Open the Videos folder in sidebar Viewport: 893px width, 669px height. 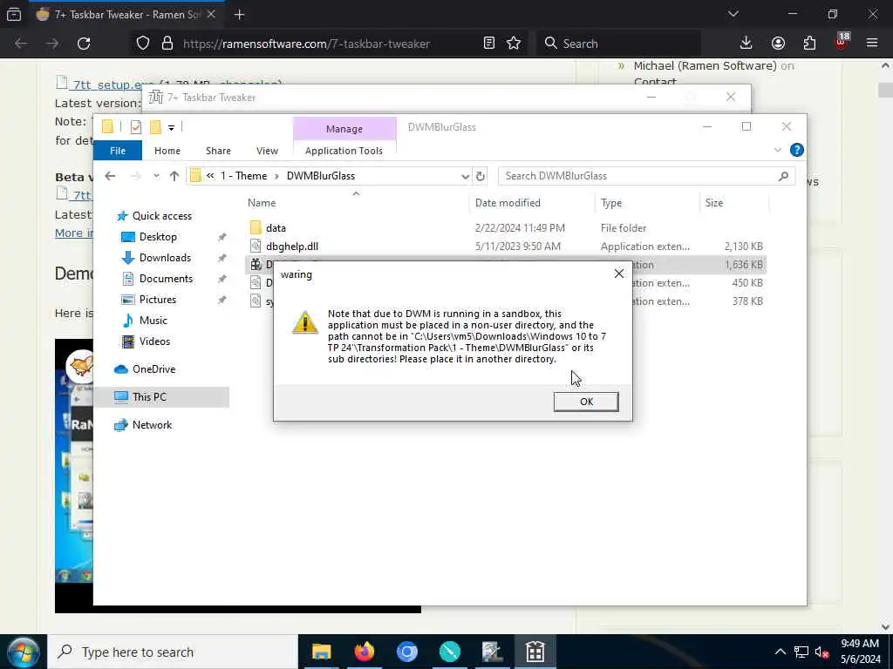[x=154, y=341]
